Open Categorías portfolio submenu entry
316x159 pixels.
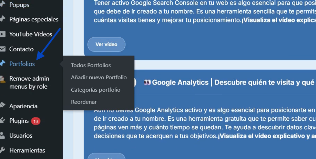coord(95,90)
